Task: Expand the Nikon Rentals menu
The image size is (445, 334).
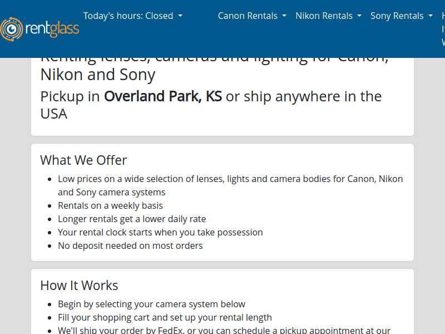Action: point(328,16)
